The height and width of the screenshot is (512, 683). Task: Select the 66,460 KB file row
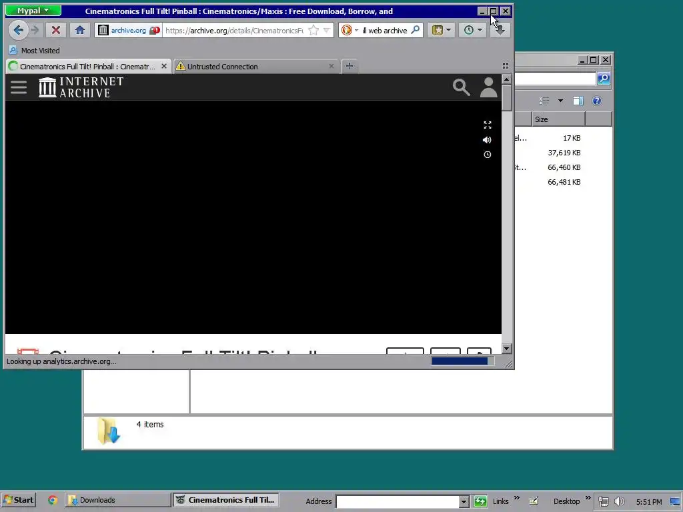pyautogui.click(x=563, y=167)
